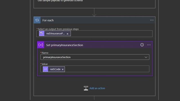Click the Add an action icon
This screenshot has height=101, width=180.
pos(86,88)
